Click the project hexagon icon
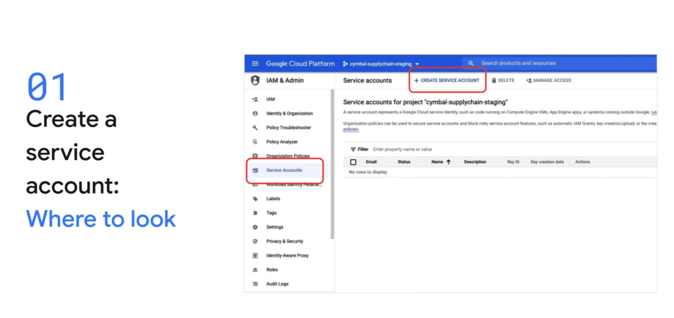Screen dimensions: 674x318 coord(345,64)
